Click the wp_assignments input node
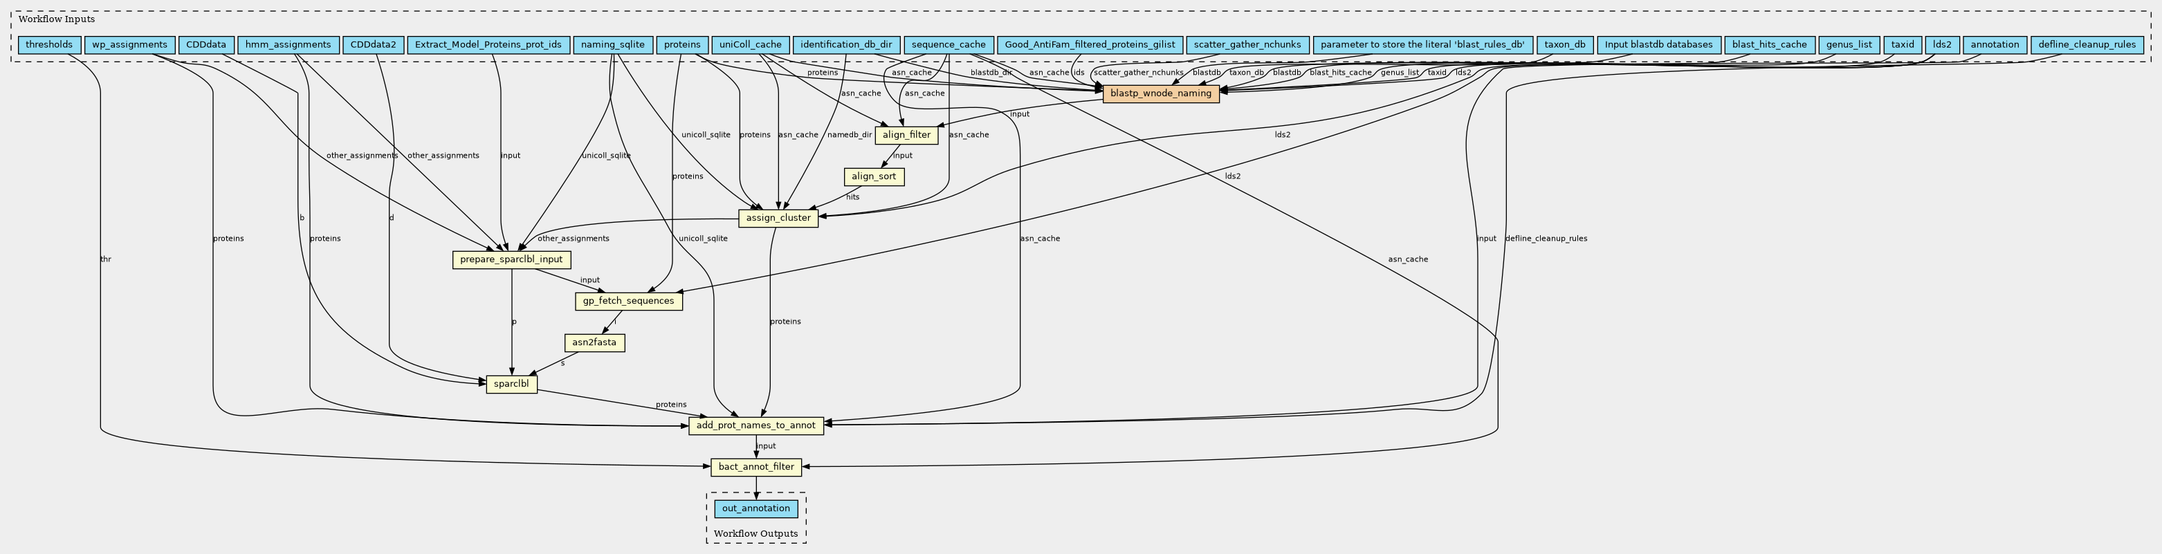Image resolution: width=2162 pixels, height=554 pixels. pos(129,44)
